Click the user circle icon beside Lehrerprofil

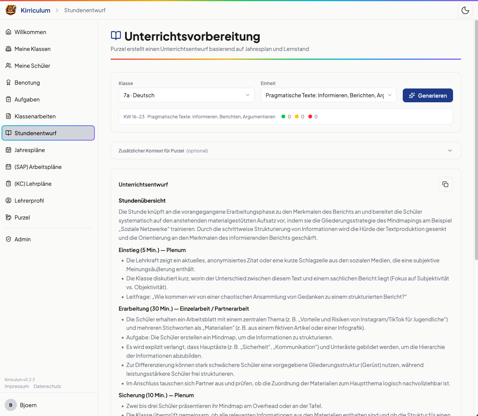[8, 200]
